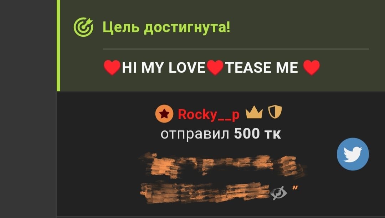This screenshot has width=385, height=218.
Task: Click the green vertical bar of goal banner
Action: point(58,45)
